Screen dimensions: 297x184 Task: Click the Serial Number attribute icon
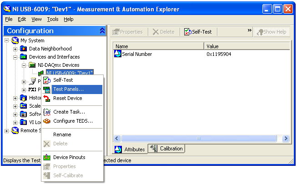[x=117, y=54]
